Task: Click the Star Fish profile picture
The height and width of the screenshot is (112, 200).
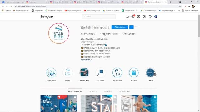Action: tap(59, 33)
